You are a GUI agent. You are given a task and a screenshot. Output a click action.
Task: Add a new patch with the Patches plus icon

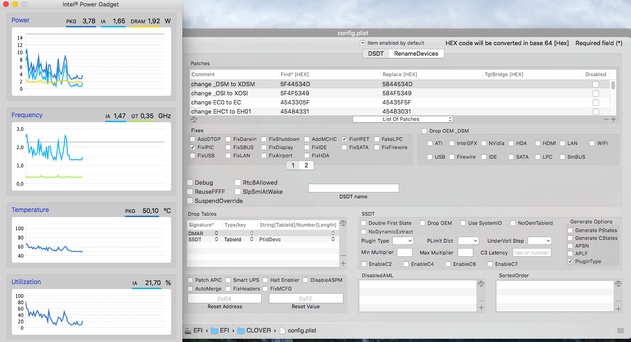(614, 119)
